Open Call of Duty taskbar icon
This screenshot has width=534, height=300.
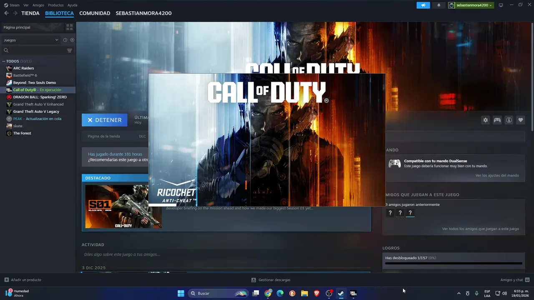click(353, 293)
